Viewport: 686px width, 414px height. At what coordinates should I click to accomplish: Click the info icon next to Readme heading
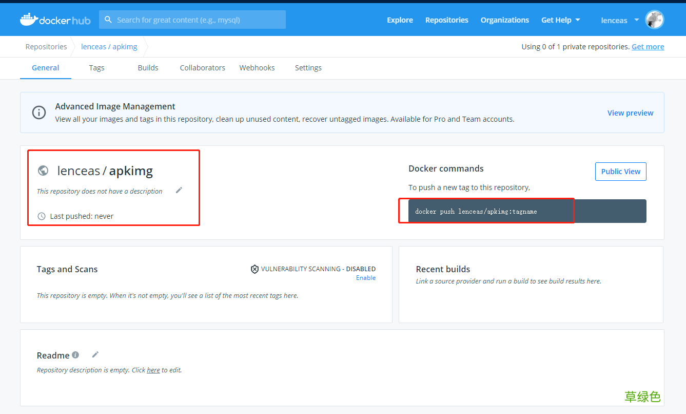(x=75, y=355)
